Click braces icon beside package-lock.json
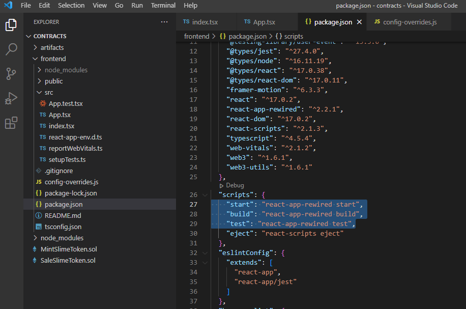Viewport: 466px width, 309px height. [39, 193]
